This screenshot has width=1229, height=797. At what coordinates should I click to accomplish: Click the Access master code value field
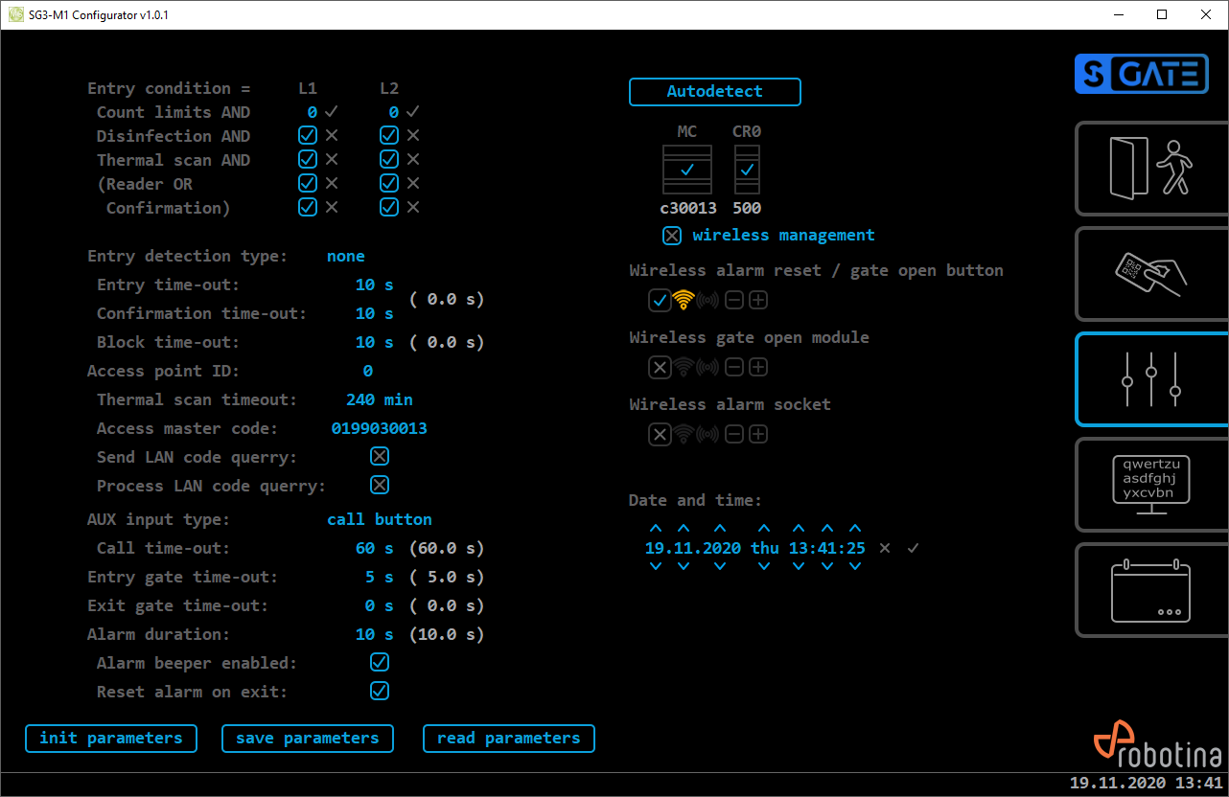379,428
